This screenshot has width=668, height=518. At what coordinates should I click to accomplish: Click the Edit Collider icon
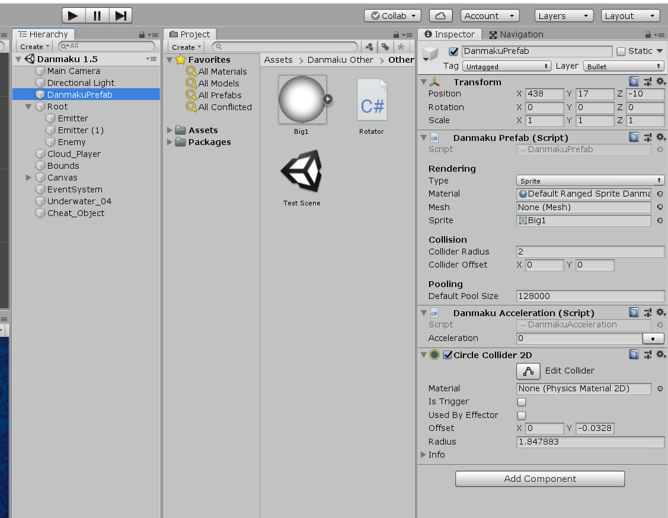528,371
